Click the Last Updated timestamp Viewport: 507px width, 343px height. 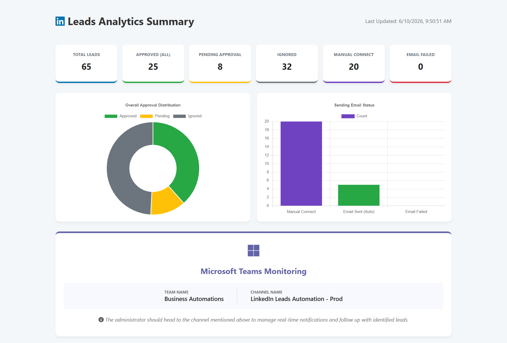coord(408,21)
